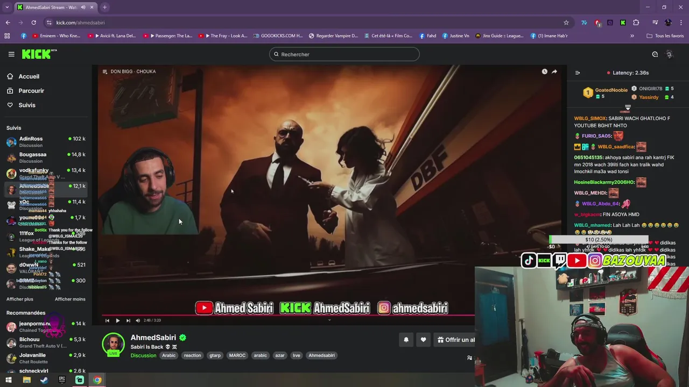Open Kick notifications icon in top bar
Screen dimensions: 689x387
tap(655, 54)
